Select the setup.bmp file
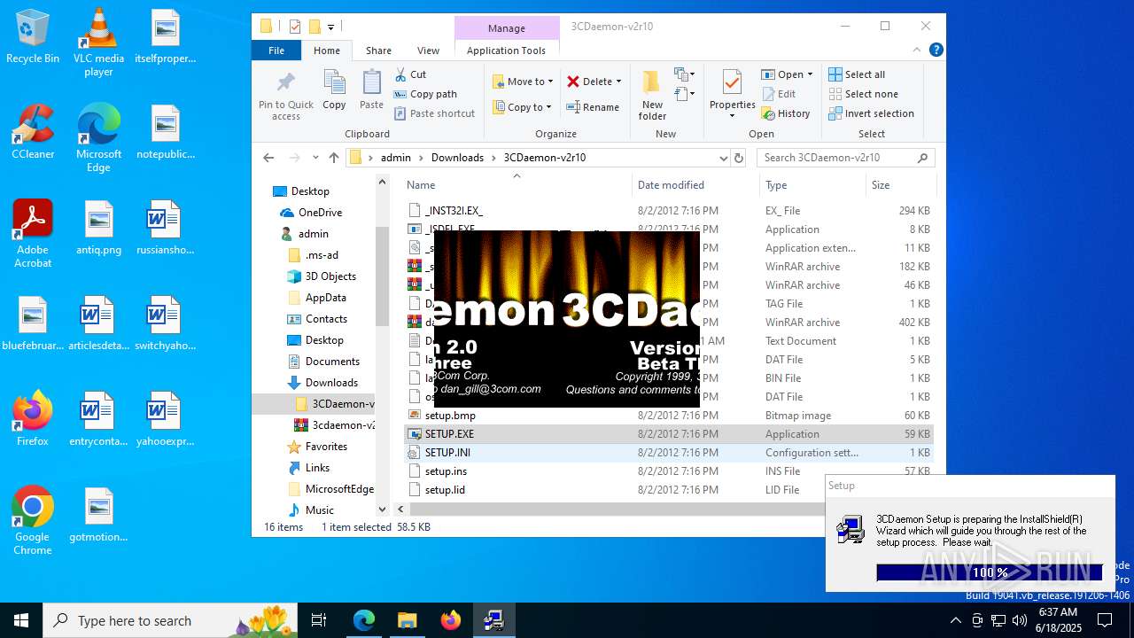The height and width of the screenshot is (638, 1134). point(669,416)
